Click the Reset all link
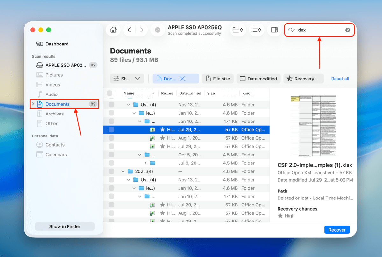 click(340, 79)
